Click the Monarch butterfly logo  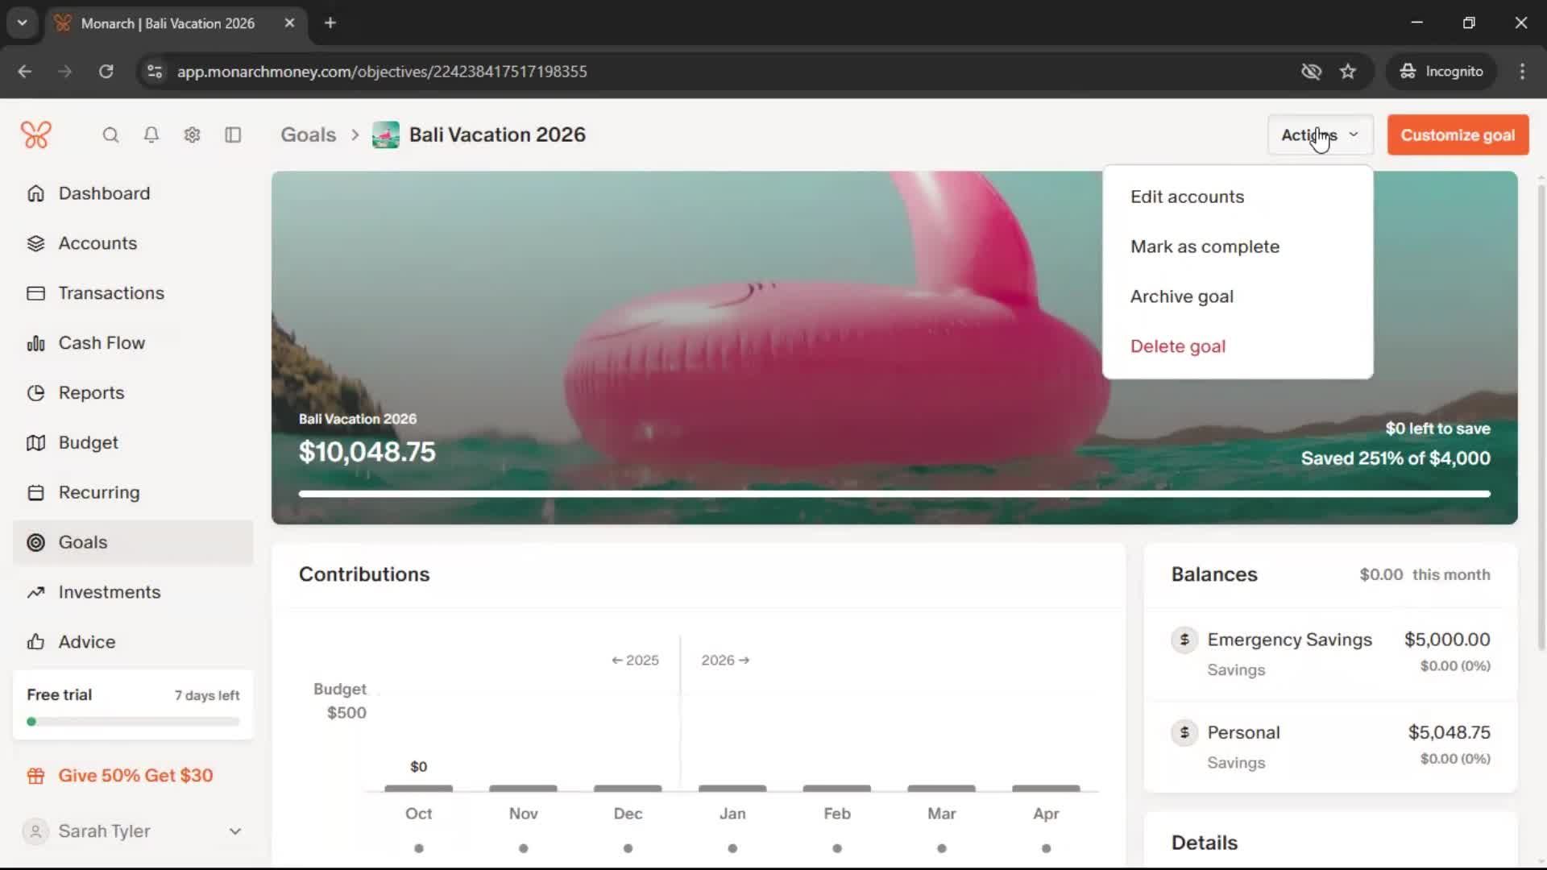36,135
